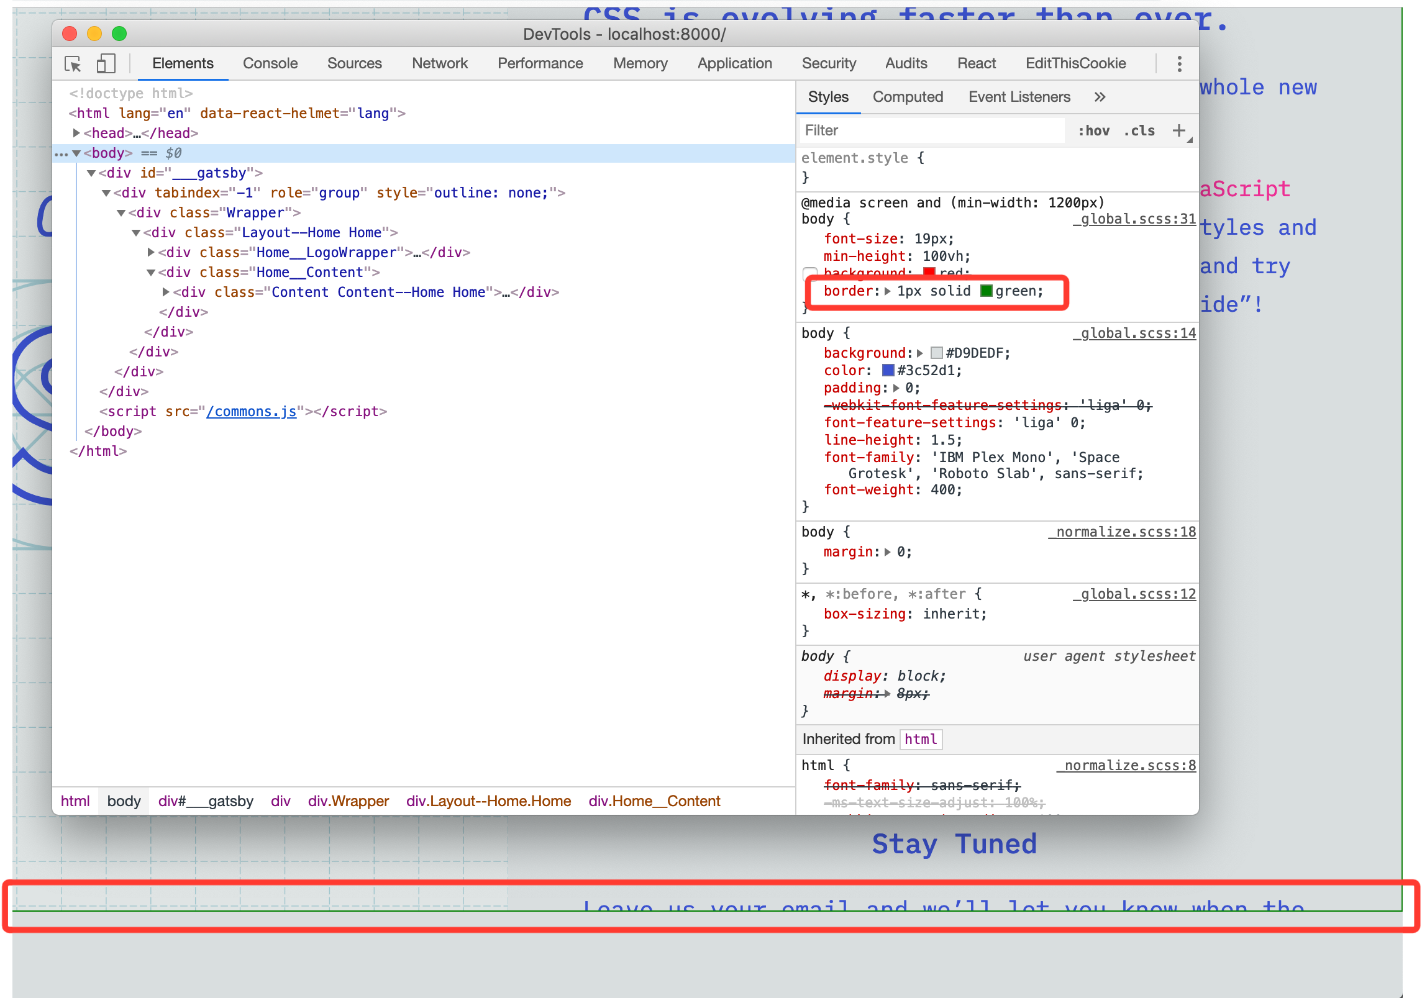The image size is (1422, 998).
Task: Open the React tab
Action: (976, 63)
